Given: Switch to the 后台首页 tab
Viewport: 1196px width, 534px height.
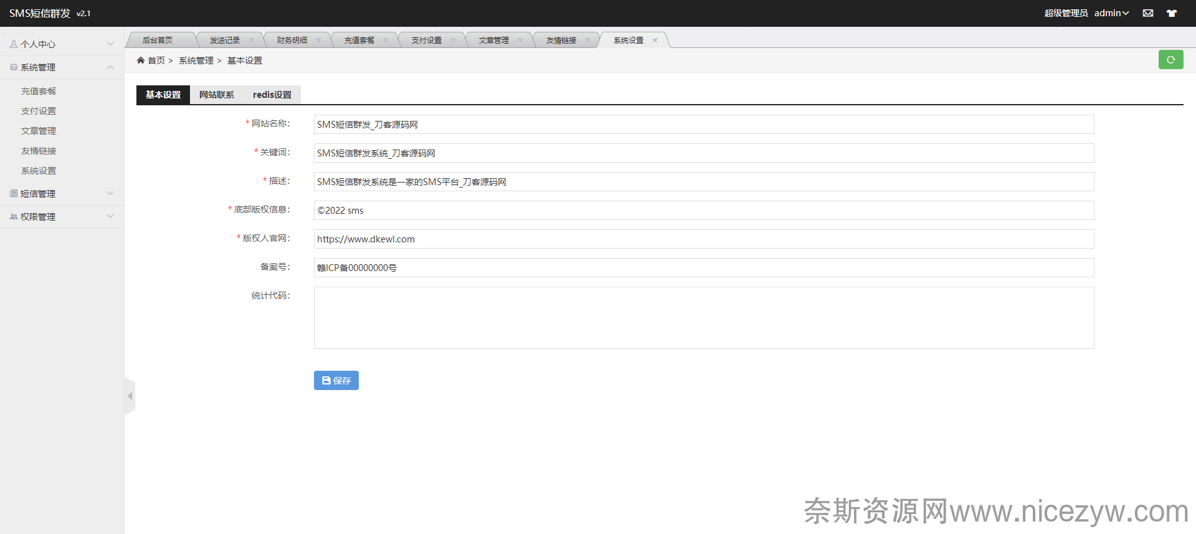Looking at the screenshot, I should click(158, 40).
